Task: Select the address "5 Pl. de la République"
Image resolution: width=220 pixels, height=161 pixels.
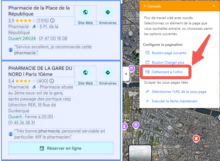Action: [33, 29]
